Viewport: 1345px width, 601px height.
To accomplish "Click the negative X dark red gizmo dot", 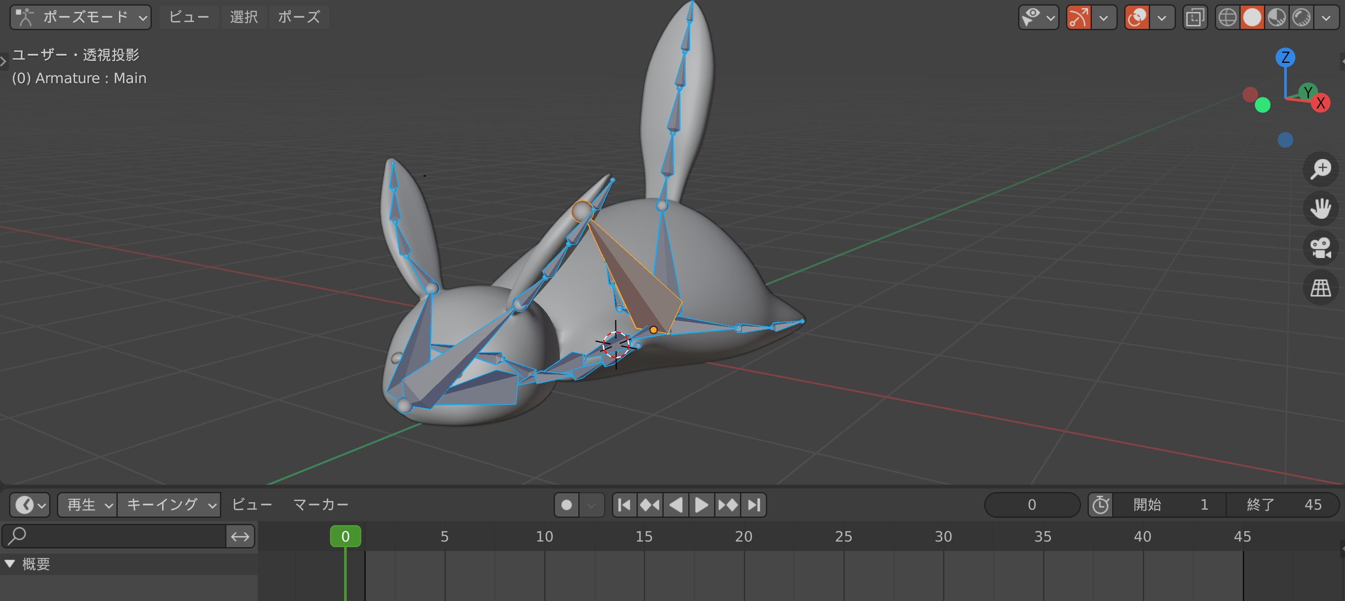I will 1250,94.
